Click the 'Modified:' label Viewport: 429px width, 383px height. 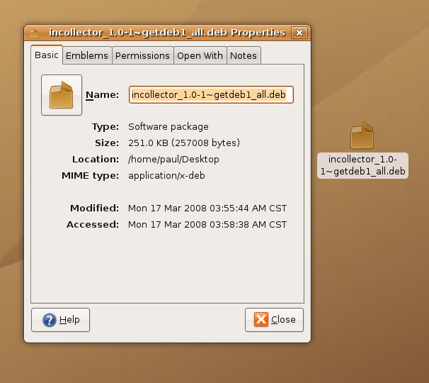[x=95, y=209]
